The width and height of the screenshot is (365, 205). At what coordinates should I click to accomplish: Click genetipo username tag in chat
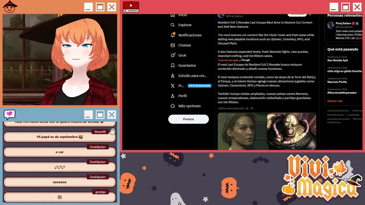pos(100,192)
